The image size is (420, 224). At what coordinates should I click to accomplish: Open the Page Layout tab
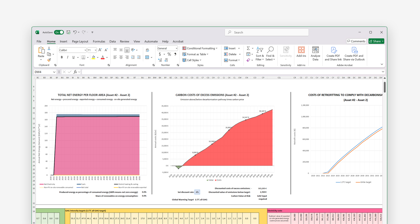pos(80,41)
